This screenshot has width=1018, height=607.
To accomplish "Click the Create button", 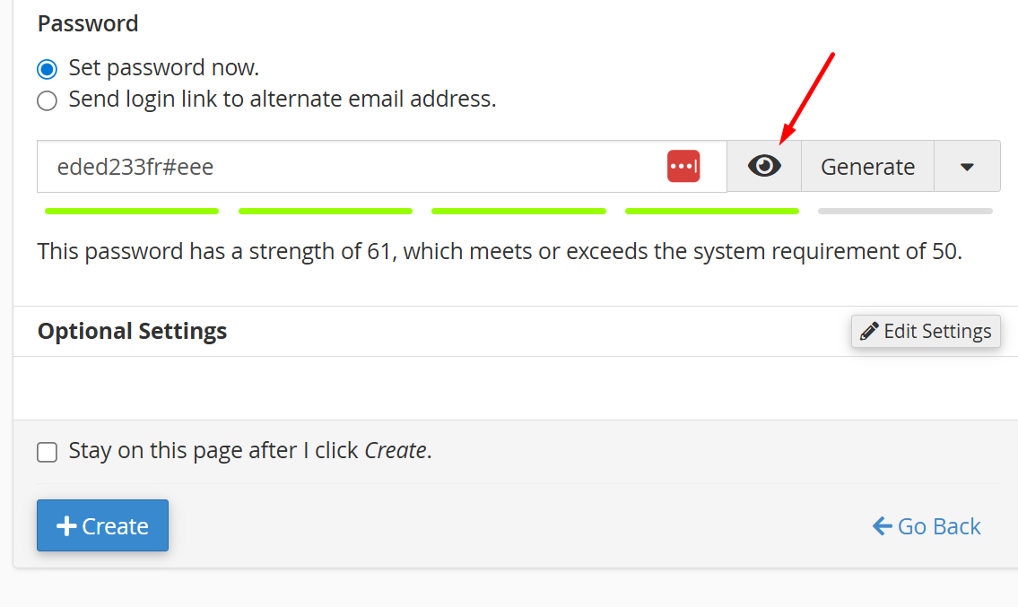I will point(102,525).
